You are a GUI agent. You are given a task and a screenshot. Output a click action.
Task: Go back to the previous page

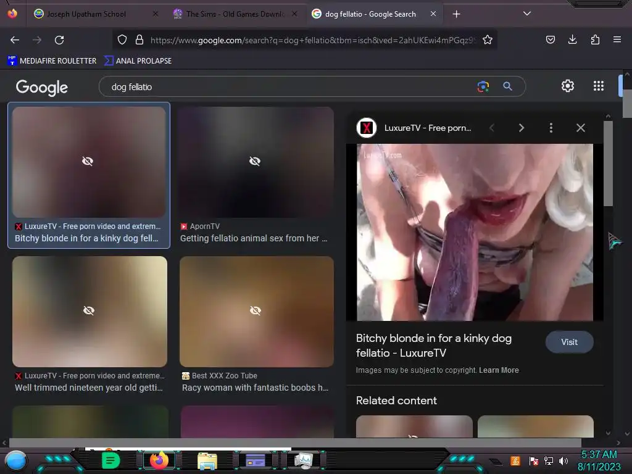click(x=15, y=40)
